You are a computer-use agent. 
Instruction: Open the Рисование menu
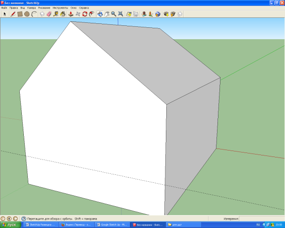44,8
